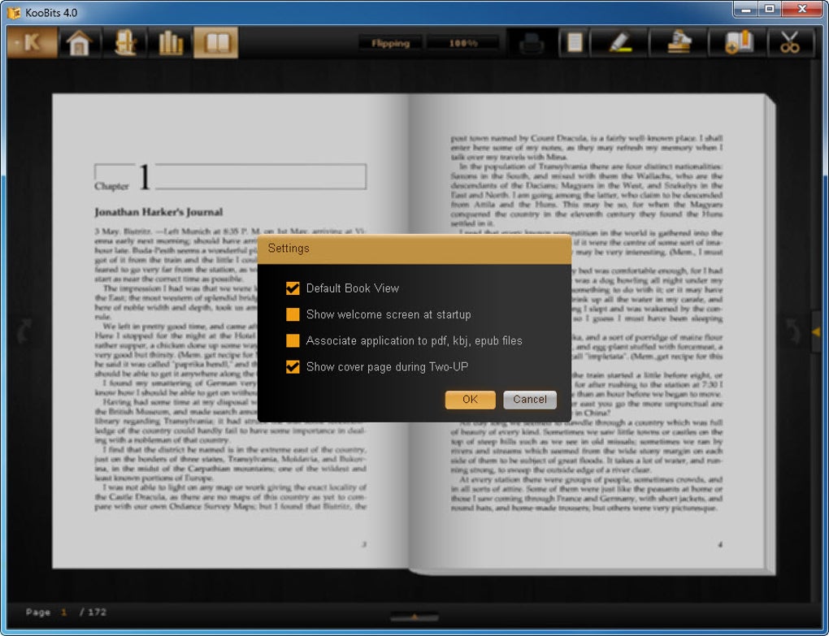The width and height of the screenshot is (829, 636).
Task: Open the store shopping cart icon
Action: (125, 42)
